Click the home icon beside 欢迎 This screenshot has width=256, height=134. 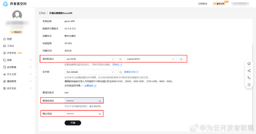(4, 39)
